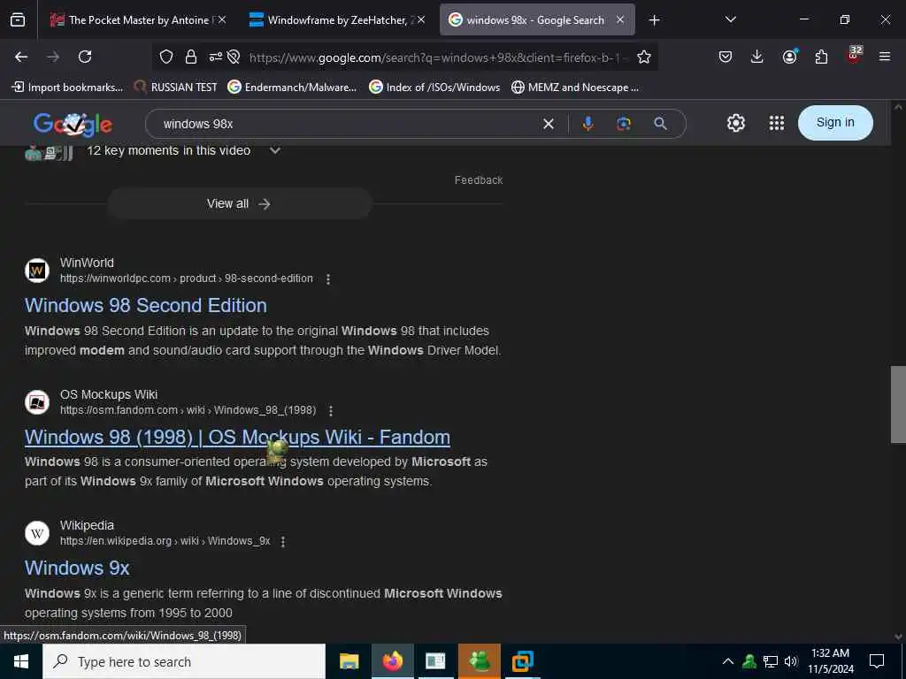Open Firefox View tab list icon
This screenshot has height=679, width=906.
click(x=18, y=19)
